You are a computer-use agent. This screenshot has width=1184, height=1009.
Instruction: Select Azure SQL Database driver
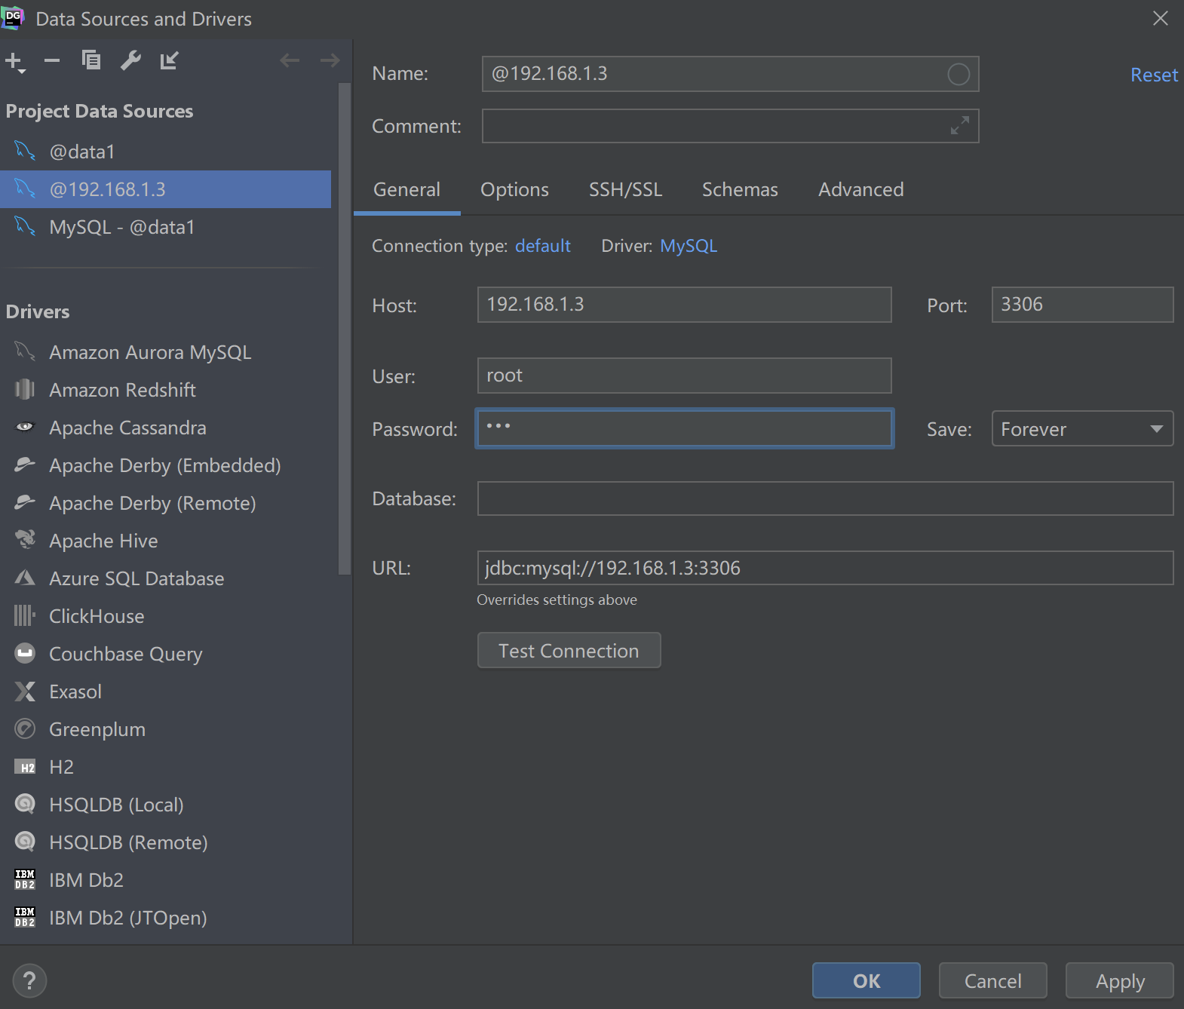166,578
